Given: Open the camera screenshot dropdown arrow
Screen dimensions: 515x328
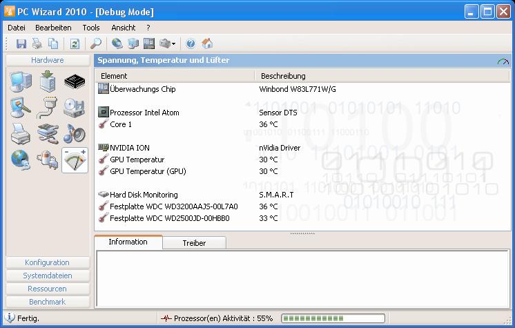Looking at the screenshot, I should pos(173,44).
